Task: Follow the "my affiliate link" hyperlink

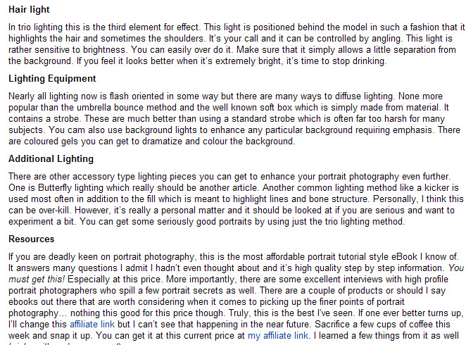Action: click(278, 335)
